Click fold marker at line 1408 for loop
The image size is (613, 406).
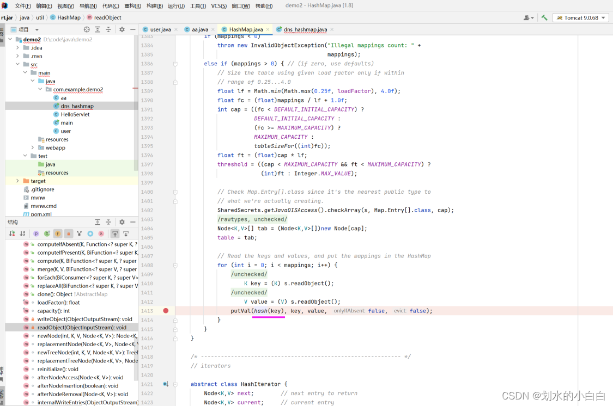pyautogui.click(x=175, y=265)
